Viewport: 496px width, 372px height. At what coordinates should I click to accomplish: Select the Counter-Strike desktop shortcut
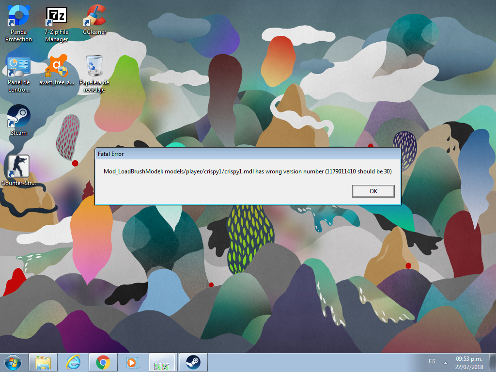19,170
